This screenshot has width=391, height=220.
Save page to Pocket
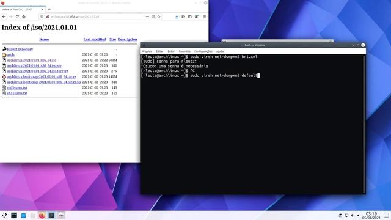(x=153, y=16)
